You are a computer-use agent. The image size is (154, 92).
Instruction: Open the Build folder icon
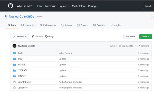click(15, 53)
